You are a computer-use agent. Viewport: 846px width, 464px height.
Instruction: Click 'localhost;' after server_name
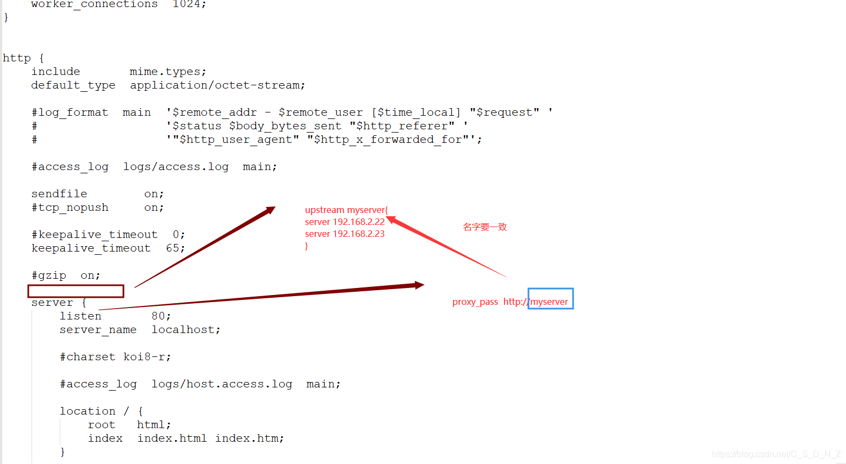(x=186, y=330)
